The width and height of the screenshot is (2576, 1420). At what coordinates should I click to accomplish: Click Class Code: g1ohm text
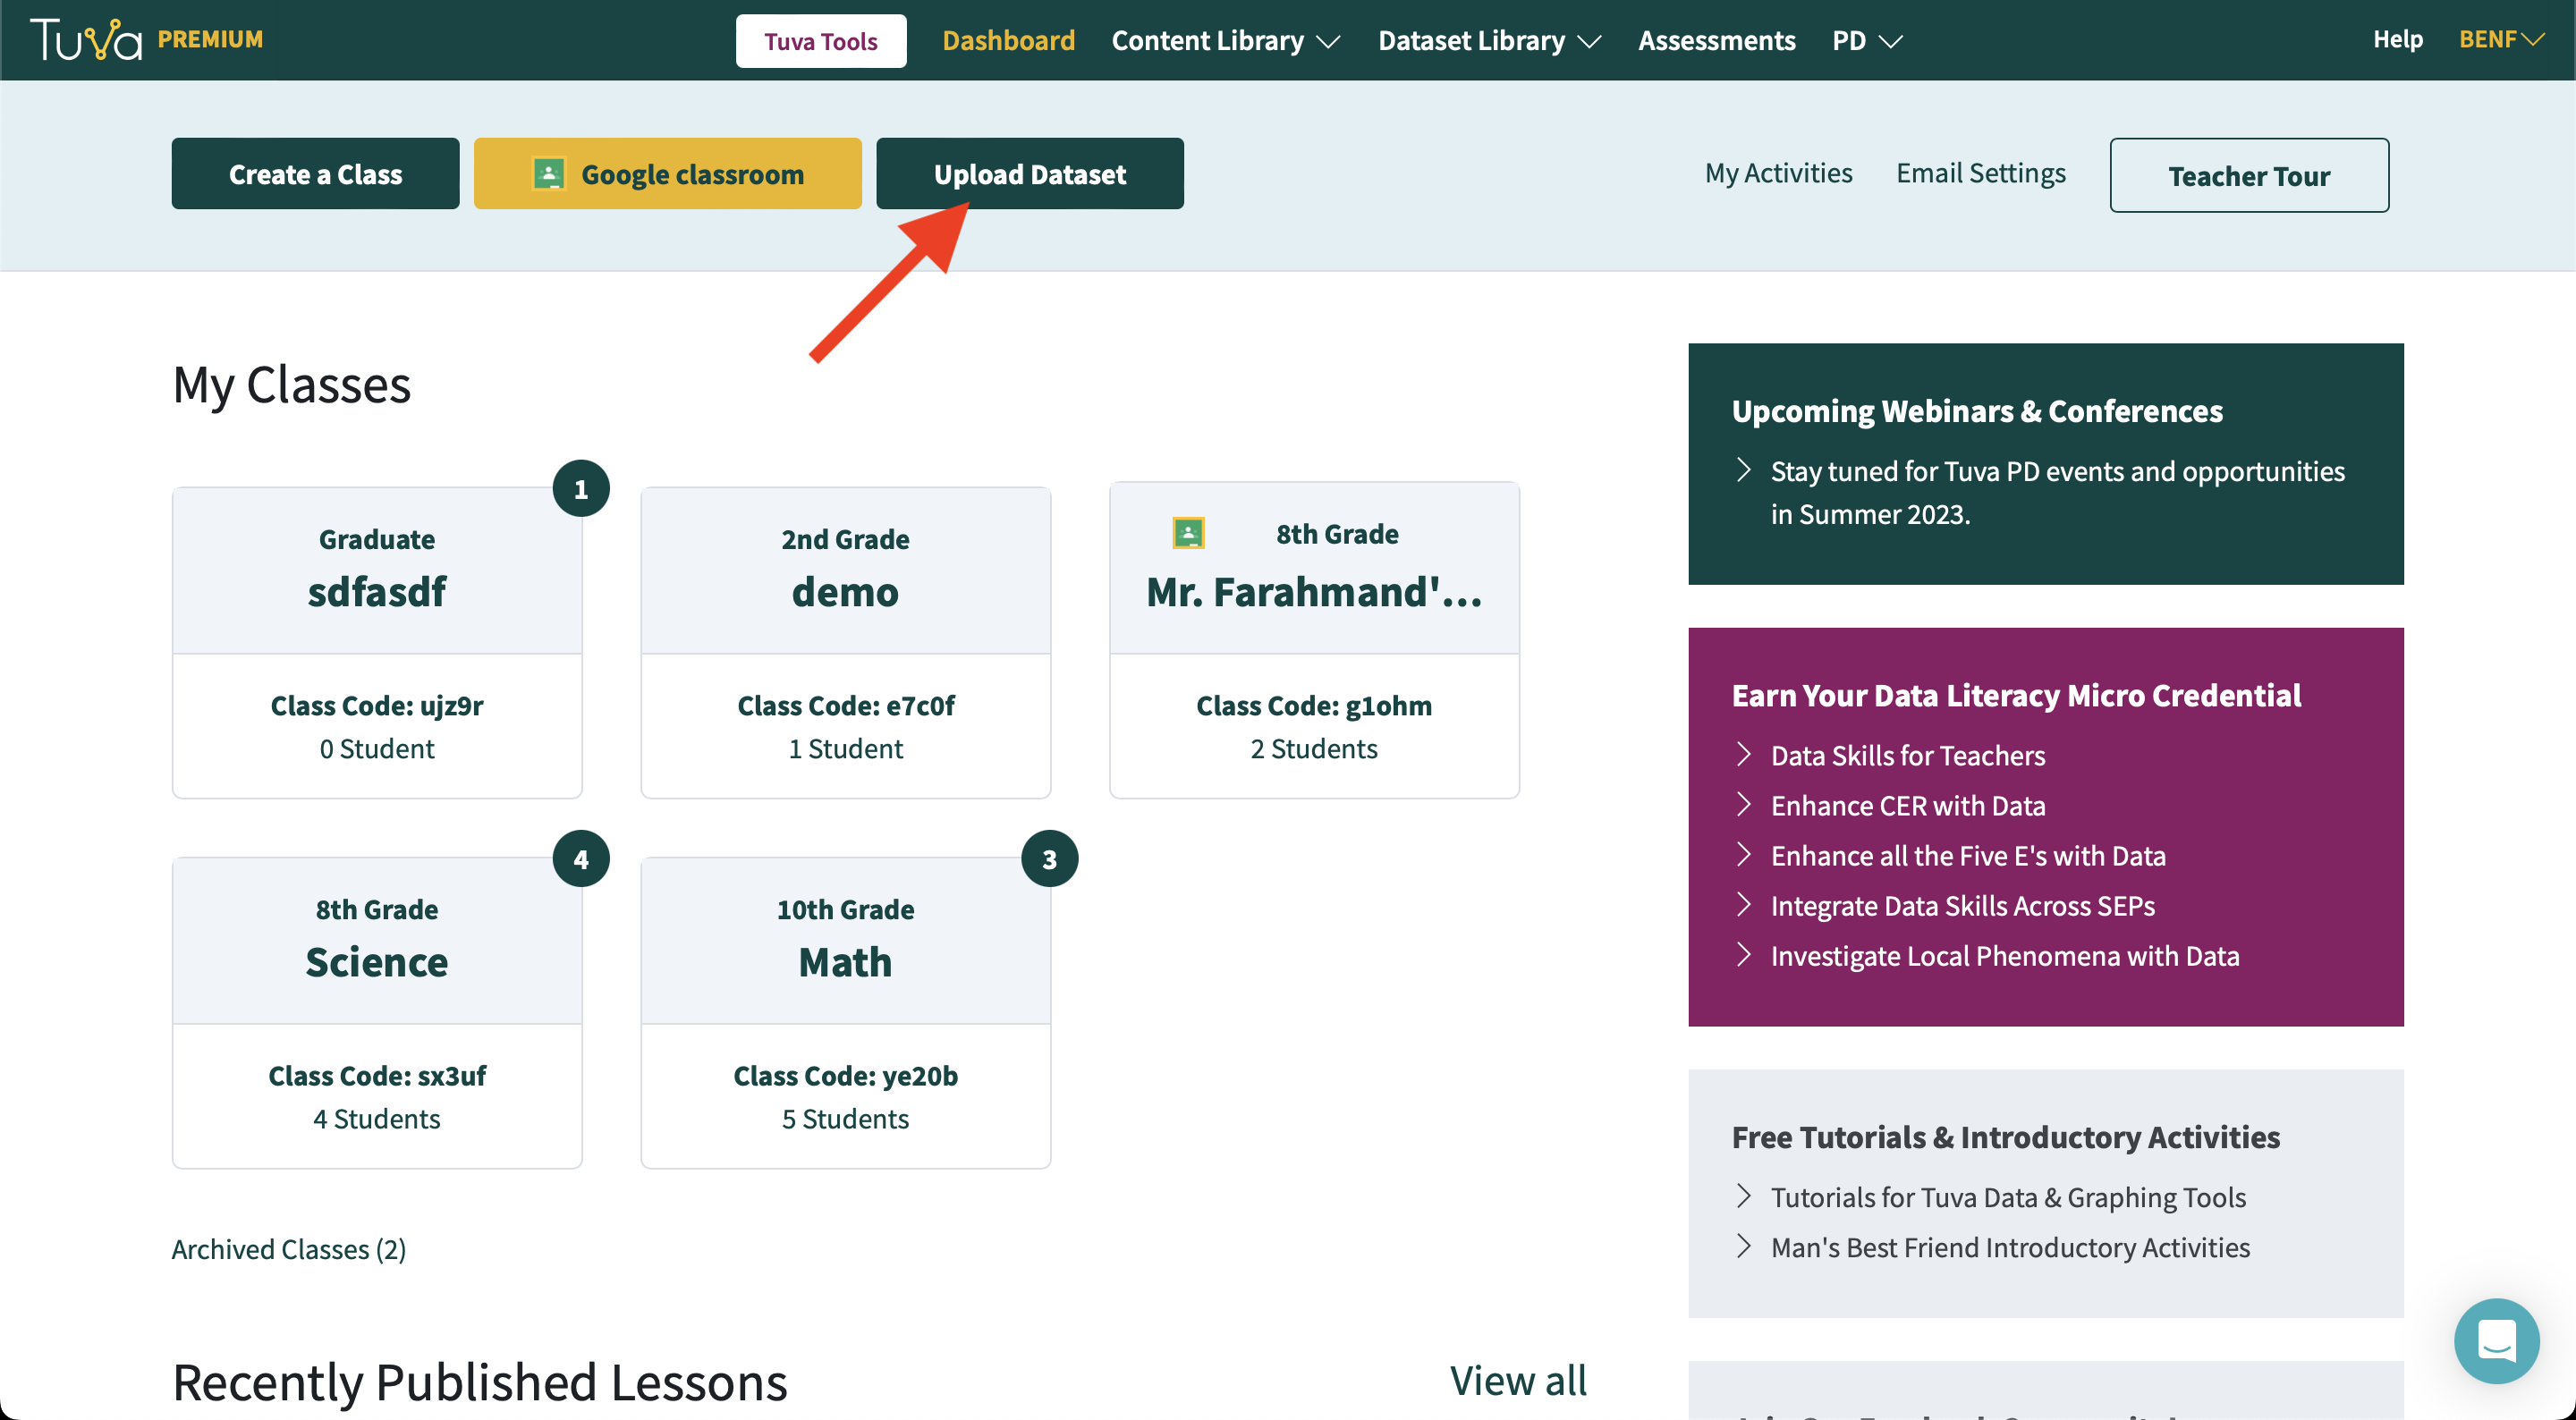coord(1314,706)
